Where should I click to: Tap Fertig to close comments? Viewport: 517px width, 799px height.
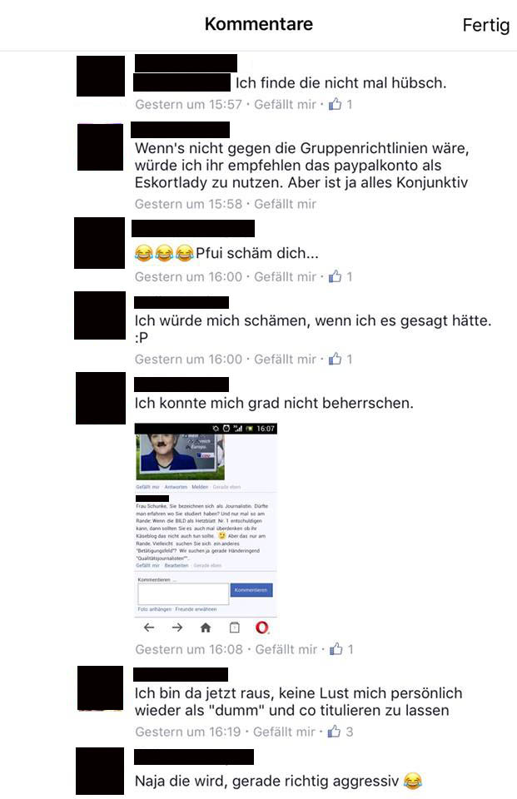485,25
